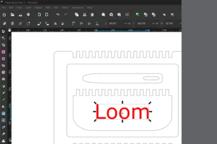This screenshot has width=217, height=144.
Task: Flip selection vertically icon
Action: [x=63, y=23]
